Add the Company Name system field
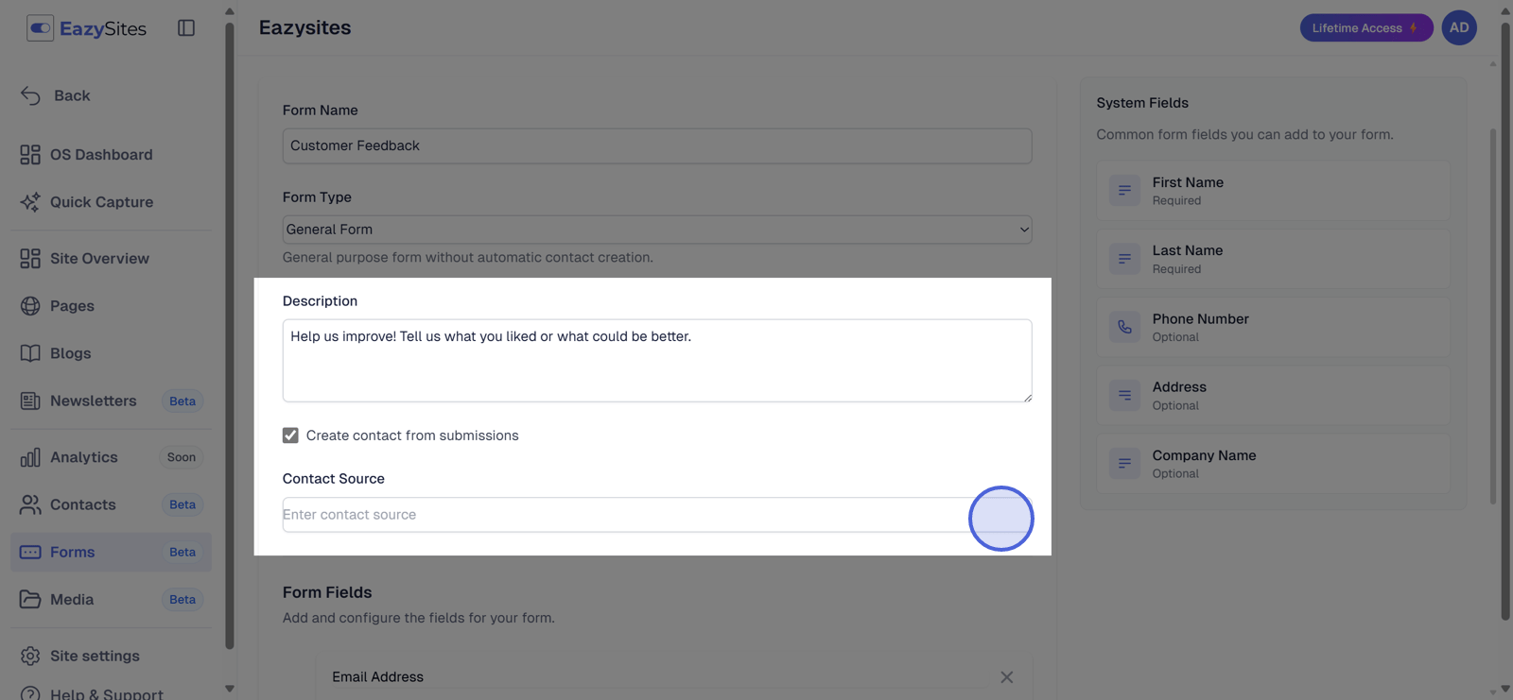This screenshot has height=700, width=1513. [x=1273, y=463]
